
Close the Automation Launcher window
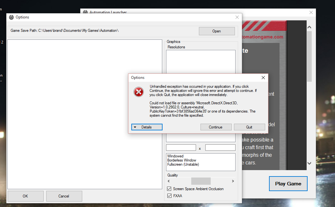pyautogui.click(x=311, y=13)
